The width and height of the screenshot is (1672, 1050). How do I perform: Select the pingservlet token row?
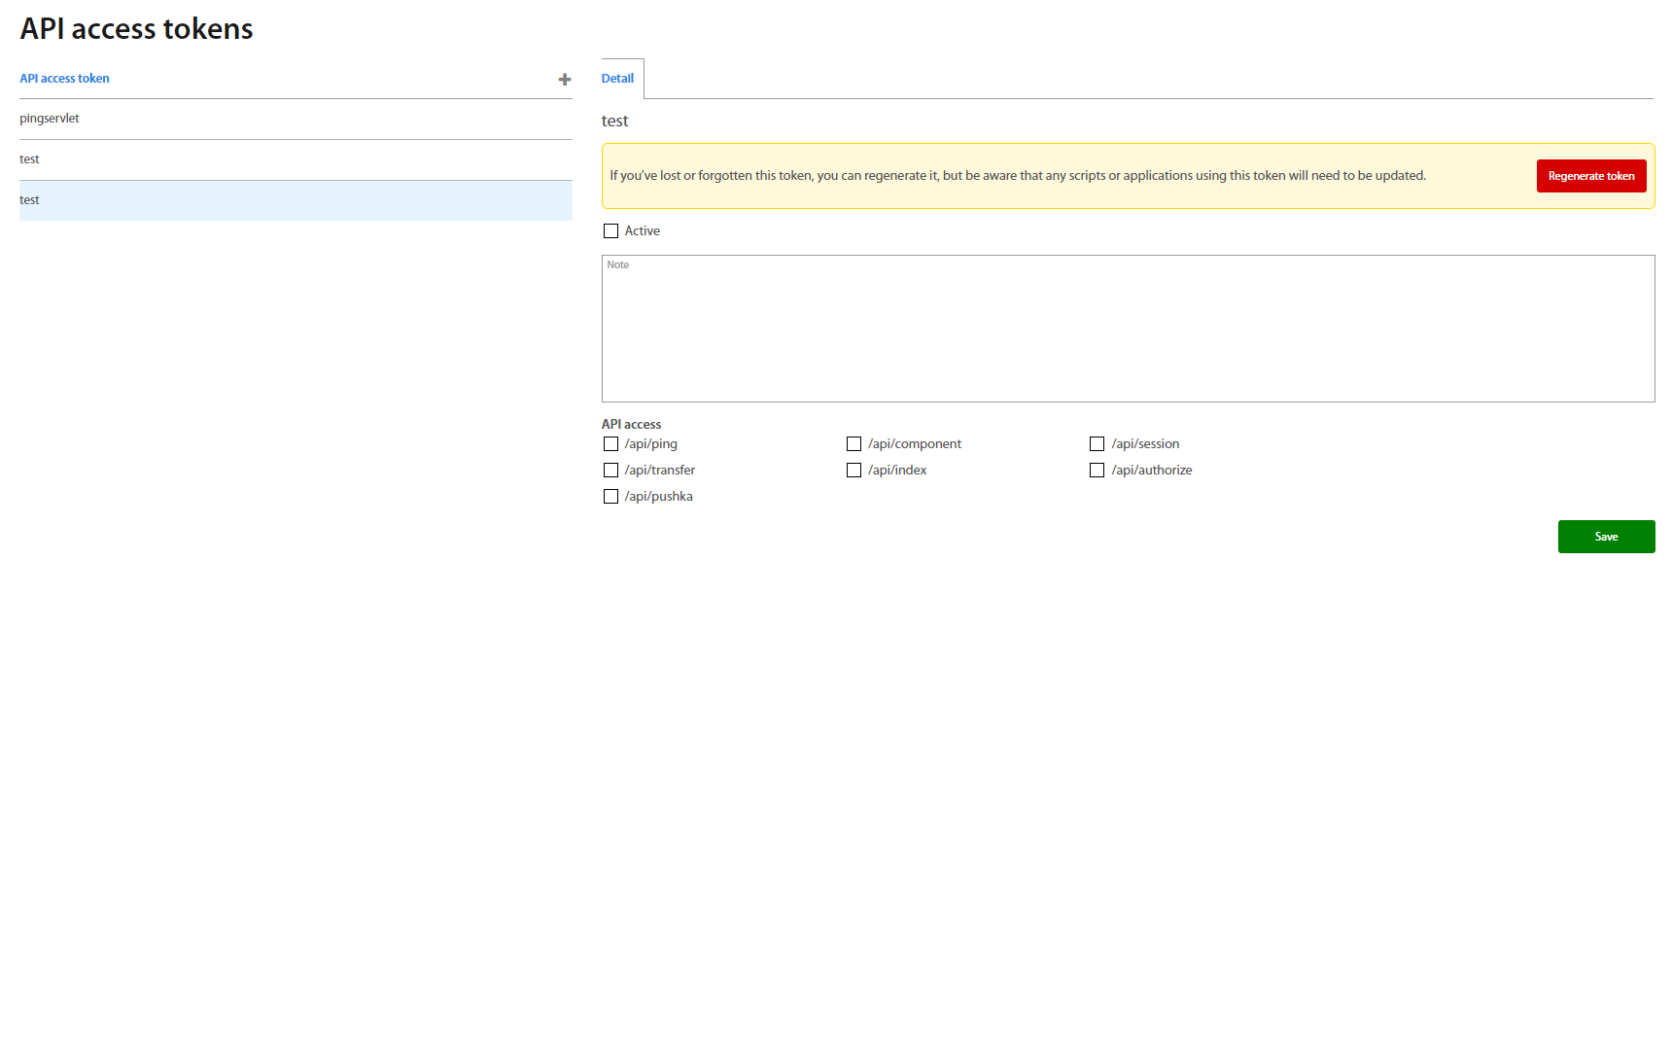coord(296,119)
